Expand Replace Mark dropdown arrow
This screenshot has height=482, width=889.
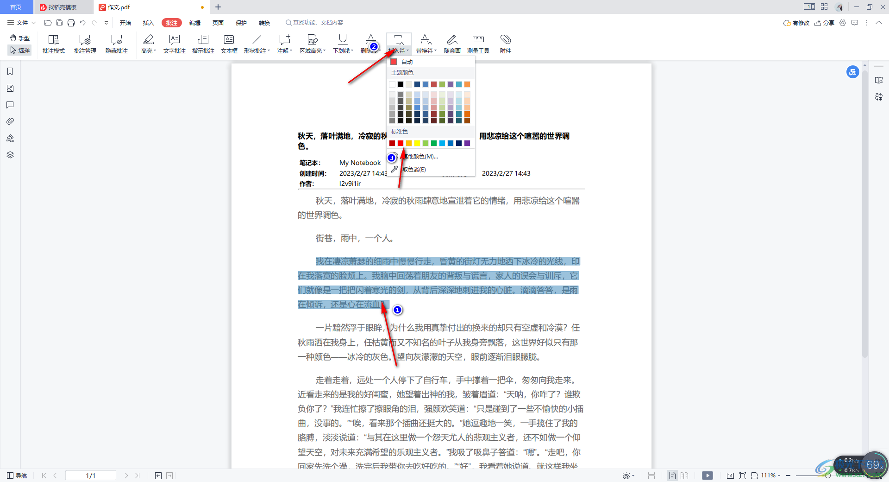[436, 51]
